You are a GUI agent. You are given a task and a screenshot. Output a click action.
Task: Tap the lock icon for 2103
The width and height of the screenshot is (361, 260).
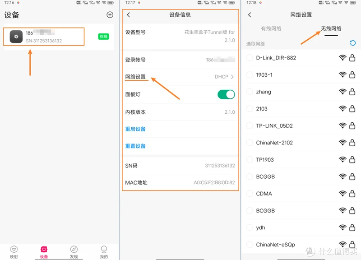click(352, 108)
